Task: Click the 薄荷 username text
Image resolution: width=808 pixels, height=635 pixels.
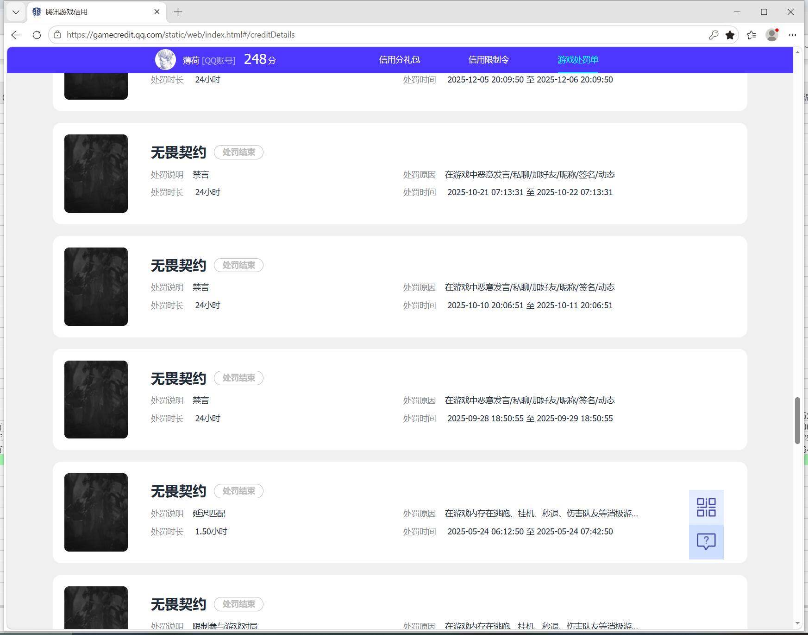Action: point(191,60)
